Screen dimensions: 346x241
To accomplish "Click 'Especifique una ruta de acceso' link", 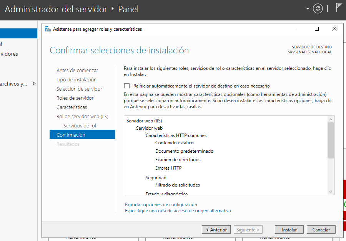I will (178, 211).
